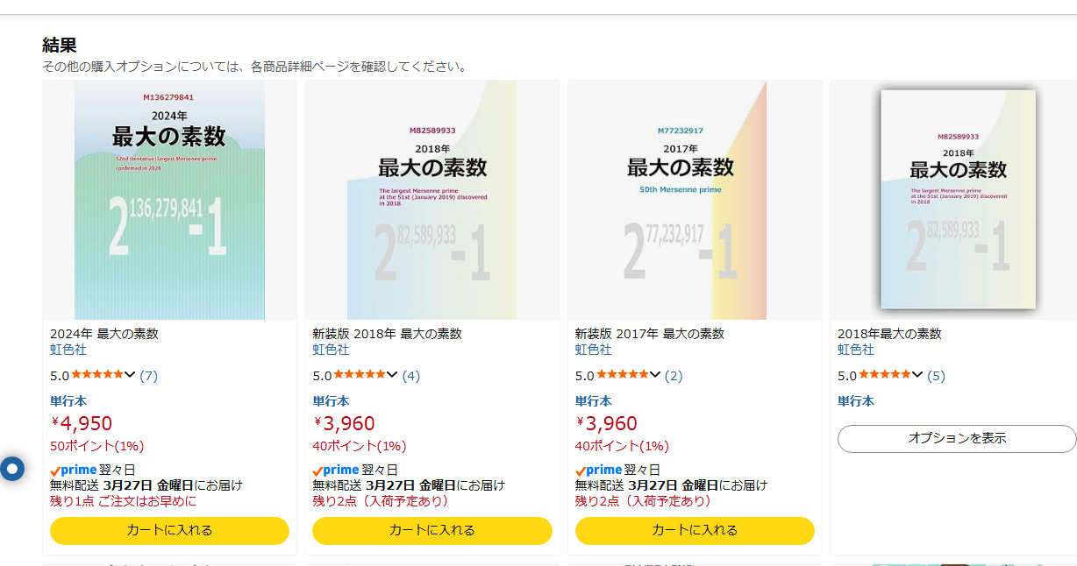1077x566 pixels.
Task: Add 2024年 最大の素数 to cart
Action: (169, 530)
